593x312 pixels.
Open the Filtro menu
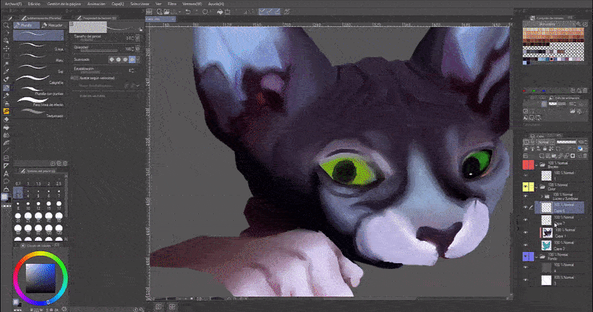click(x=172, y=4)
